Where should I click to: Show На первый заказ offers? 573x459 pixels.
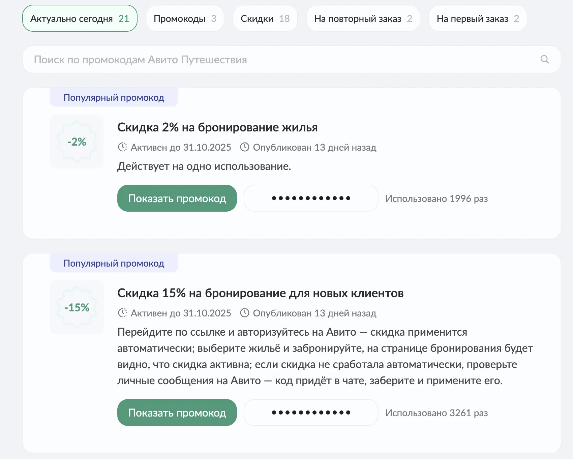[478, 19]
